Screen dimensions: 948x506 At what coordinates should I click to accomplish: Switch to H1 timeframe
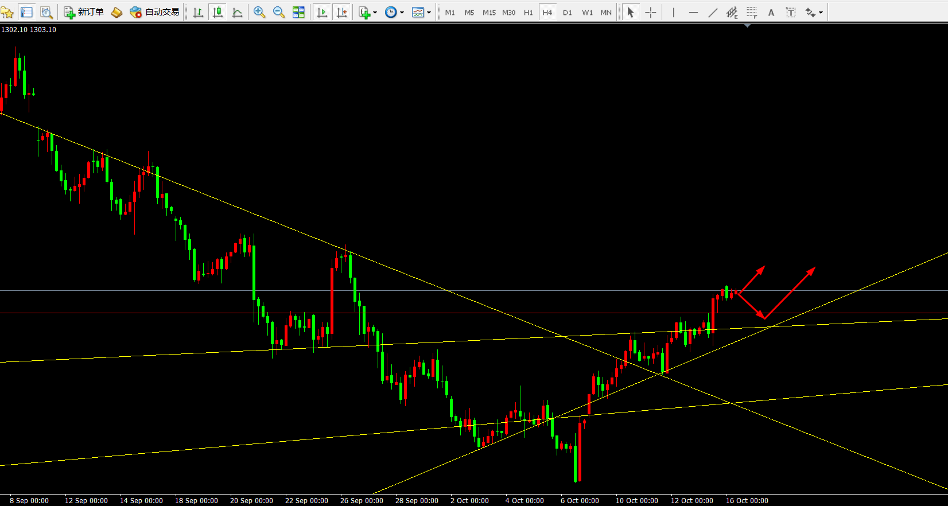(529, 12)
